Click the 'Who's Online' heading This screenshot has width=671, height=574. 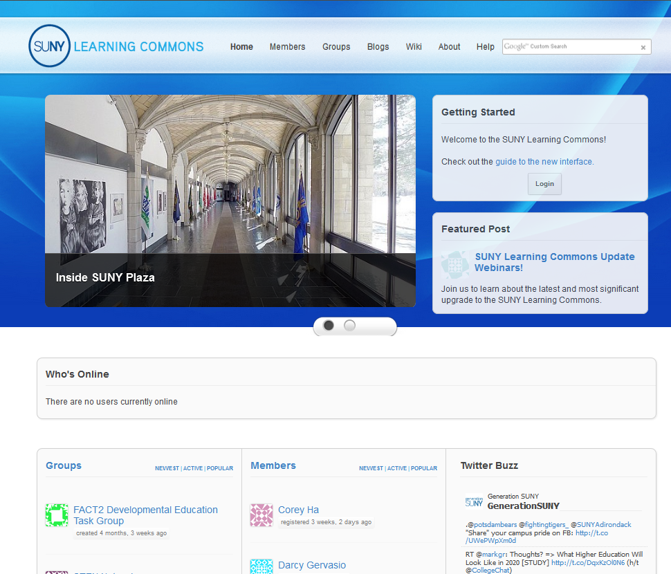[x=77, y=374]
